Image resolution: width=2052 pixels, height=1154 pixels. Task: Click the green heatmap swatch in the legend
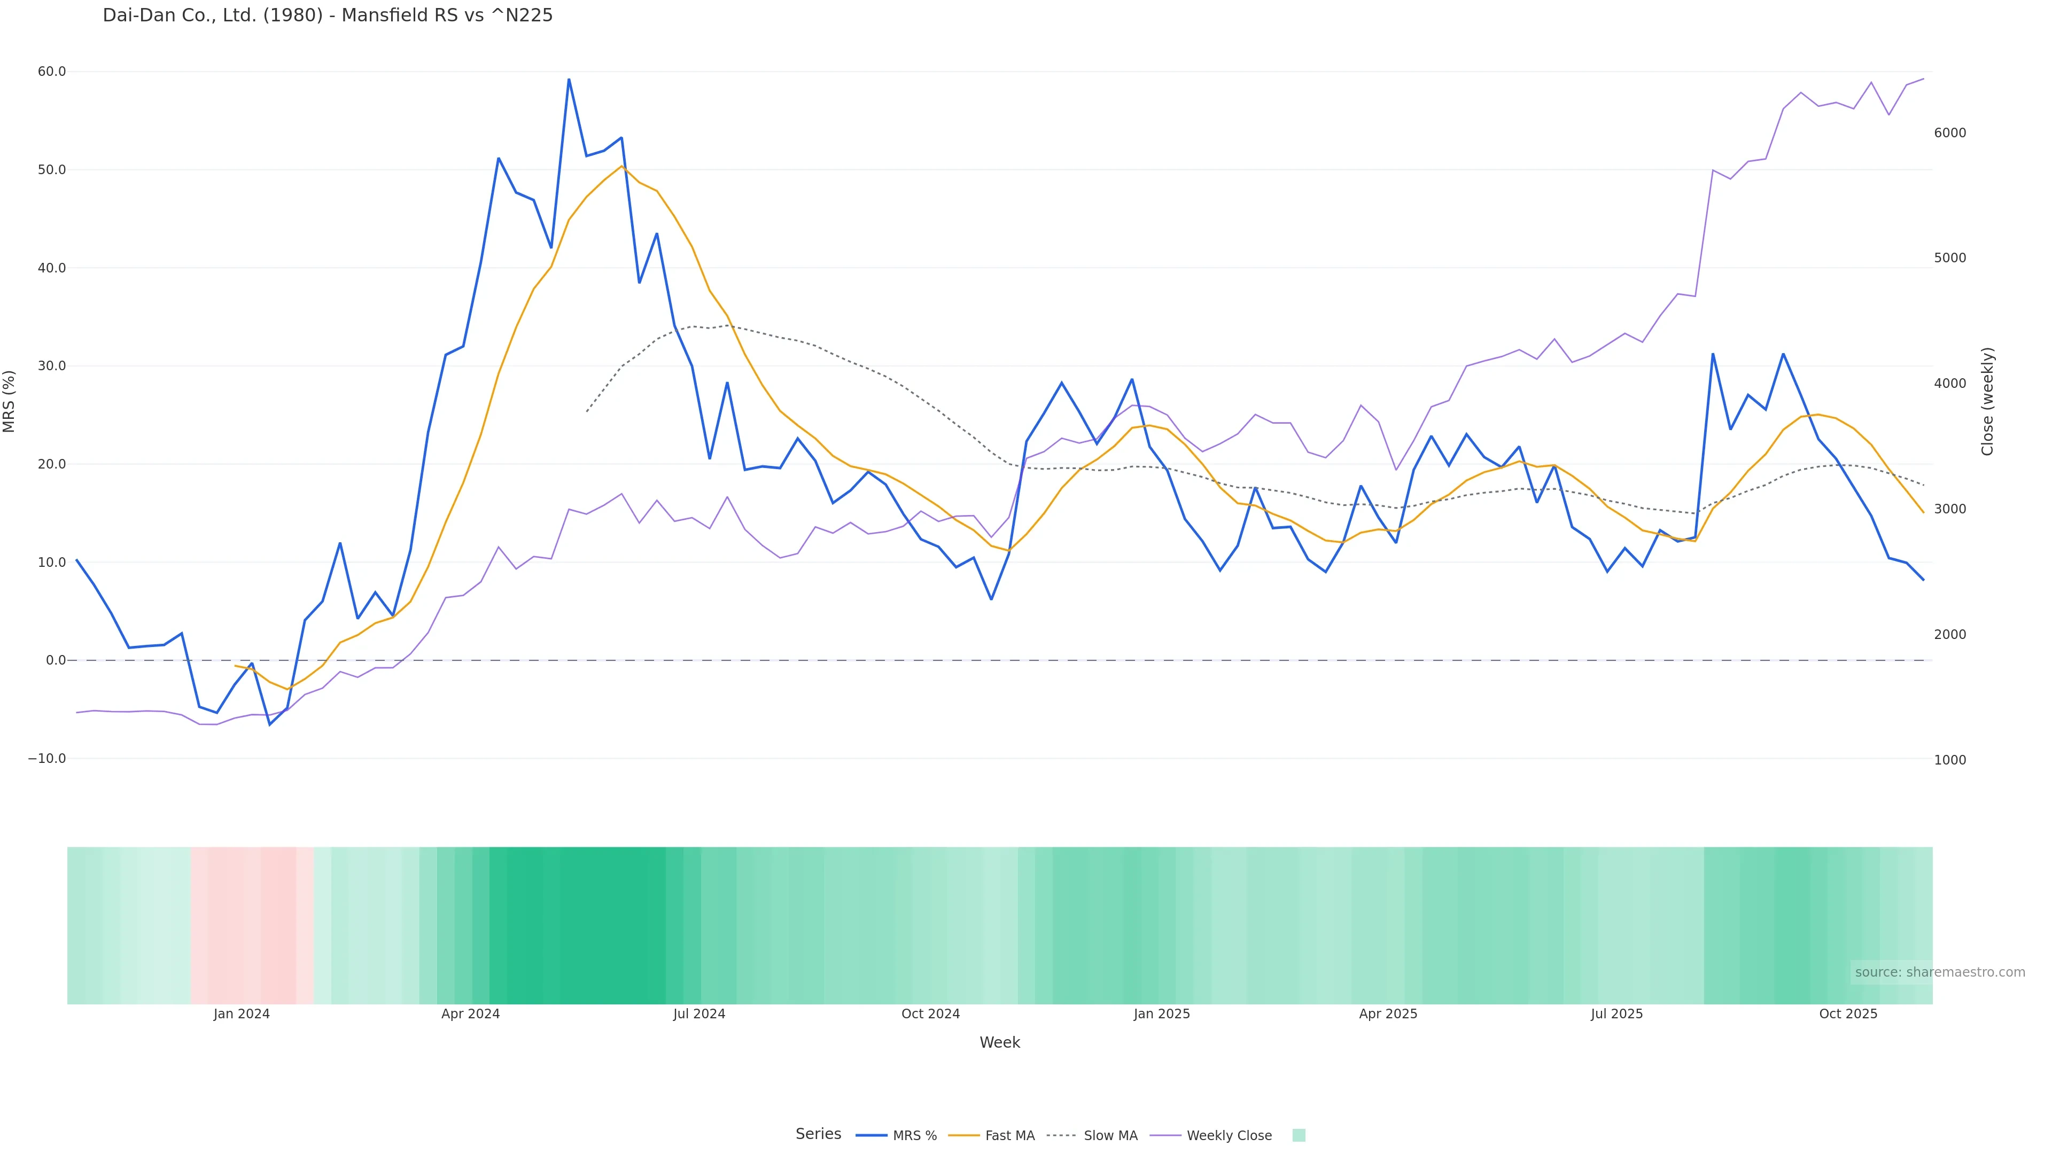point(1299,1136)
